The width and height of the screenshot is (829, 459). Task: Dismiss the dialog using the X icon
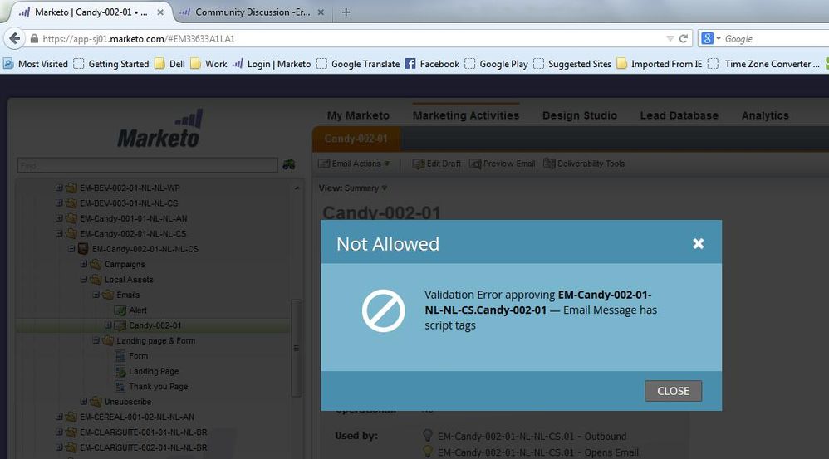tap(698, 243)
